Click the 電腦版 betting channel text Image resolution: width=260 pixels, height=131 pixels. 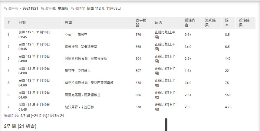tap(63, 8)
